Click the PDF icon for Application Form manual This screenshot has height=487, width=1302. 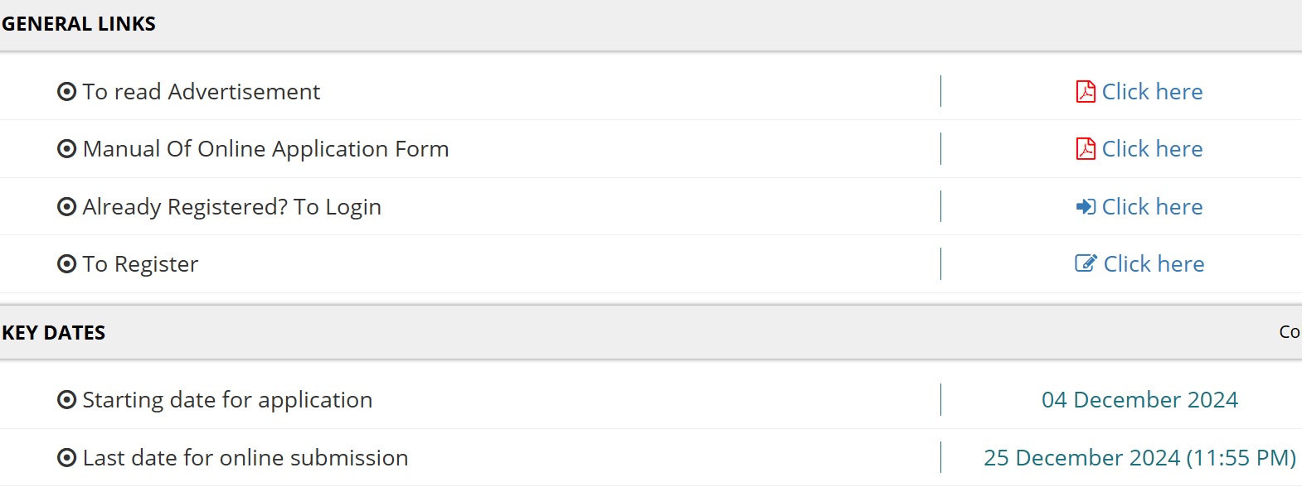(1086, 148)
